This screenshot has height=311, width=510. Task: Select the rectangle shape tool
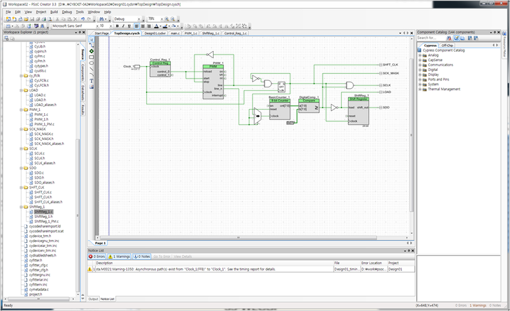92,57
